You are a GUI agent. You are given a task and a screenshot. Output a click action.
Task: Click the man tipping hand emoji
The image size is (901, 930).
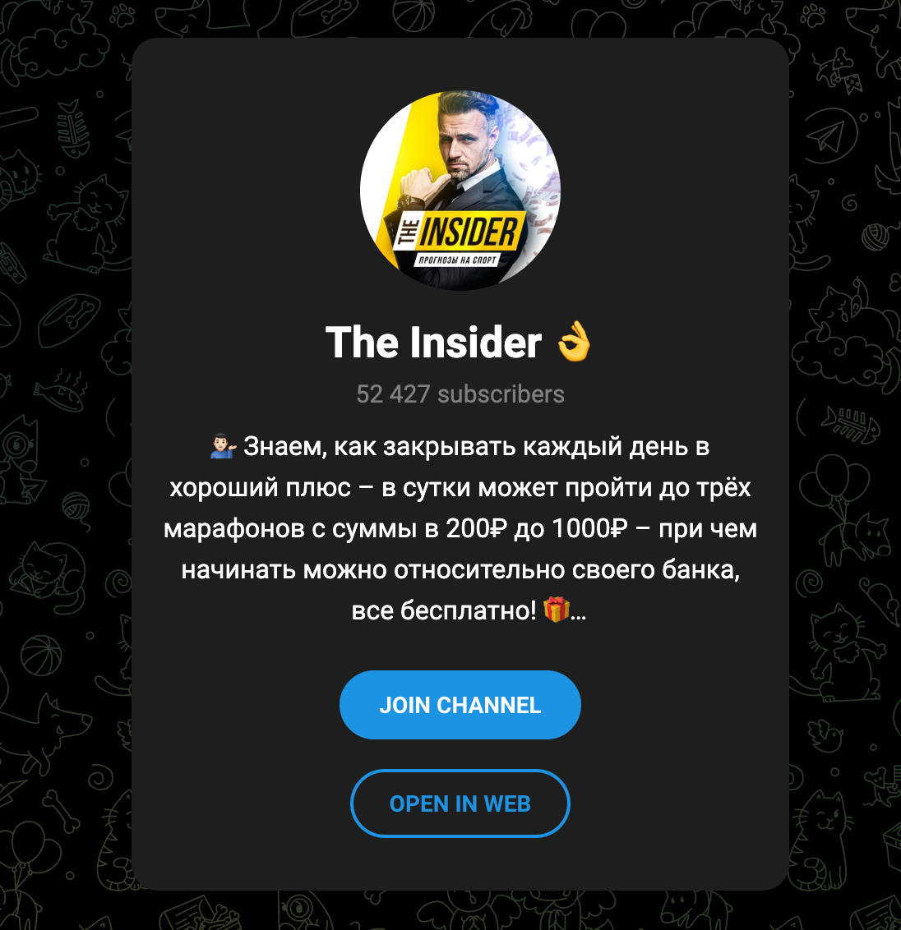pos(223,446)
